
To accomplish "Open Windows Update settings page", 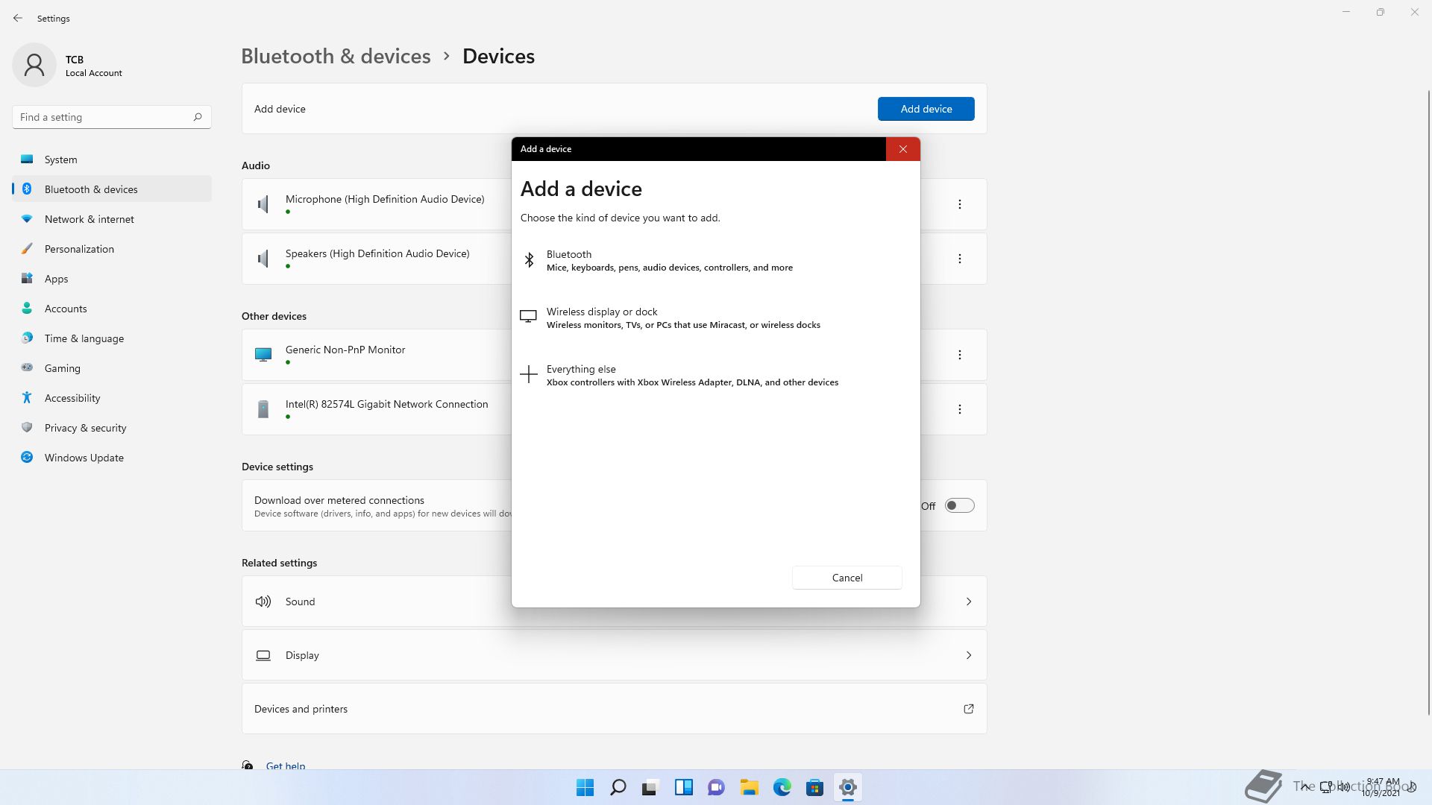I will point(84,458).
